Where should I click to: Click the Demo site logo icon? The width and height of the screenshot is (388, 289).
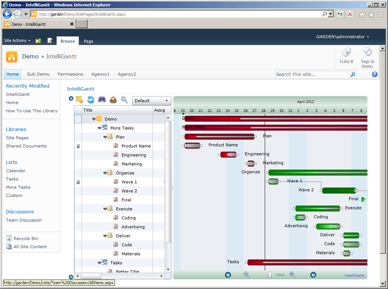12,57
